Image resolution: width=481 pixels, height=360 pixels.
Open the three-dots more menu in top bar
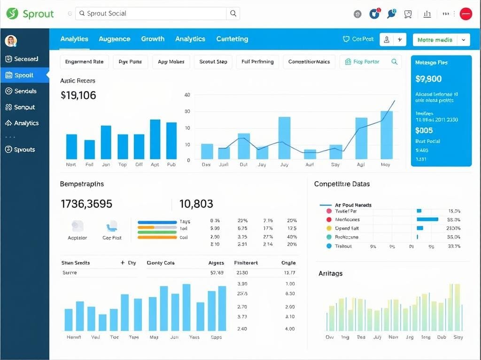(x=446, y=14)
